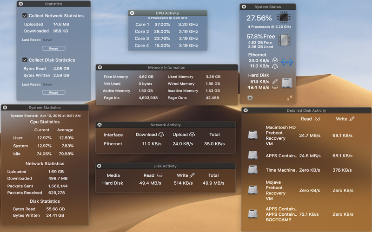Select Core 1 row 37.00% value

point(162,25)
